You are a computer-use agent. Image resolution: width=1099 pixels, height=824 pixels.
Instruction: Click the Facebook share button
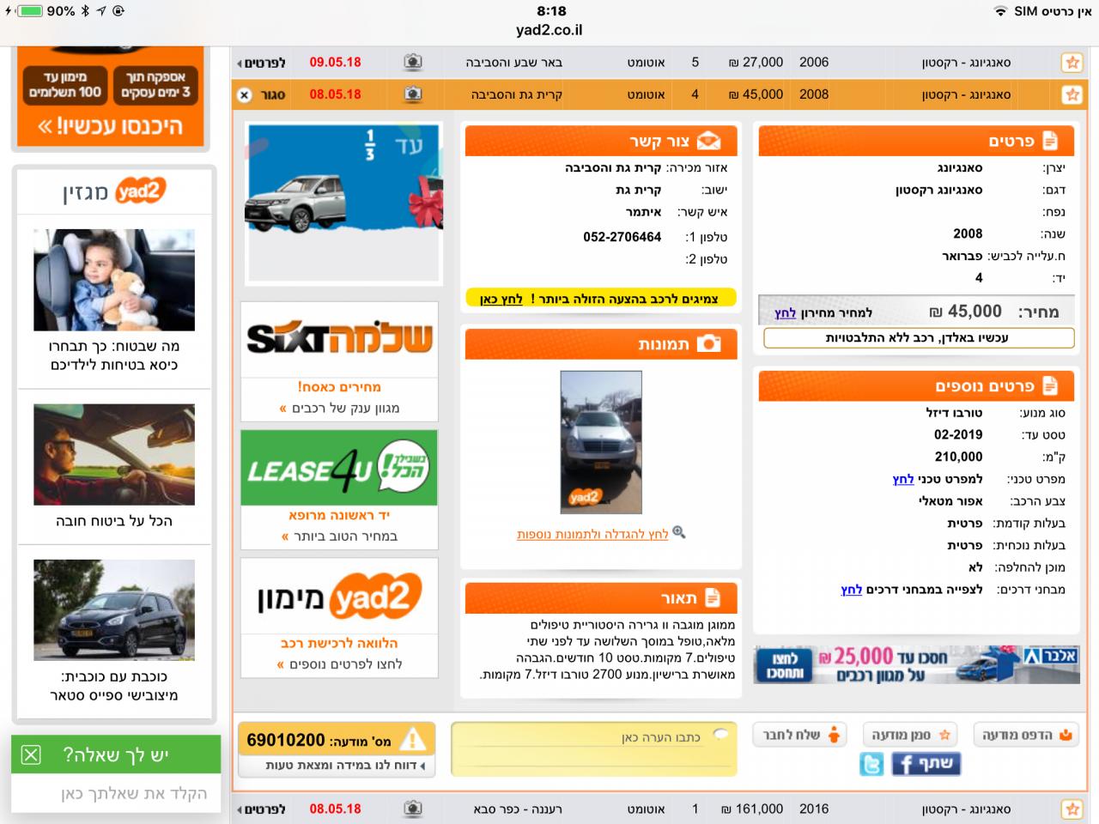click(x=926, y=763)
